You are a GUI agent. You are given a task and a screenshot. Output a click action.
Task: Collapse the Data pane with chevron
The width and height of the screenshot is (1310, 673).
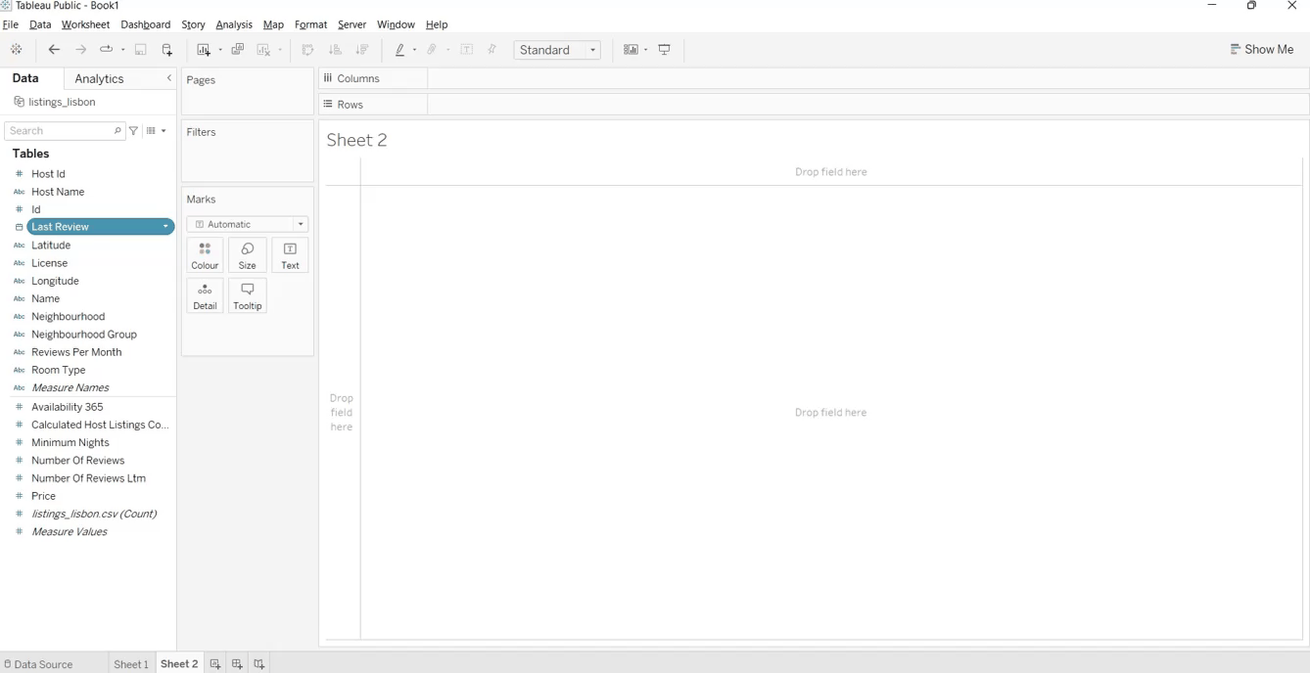(x=169, y=78)
